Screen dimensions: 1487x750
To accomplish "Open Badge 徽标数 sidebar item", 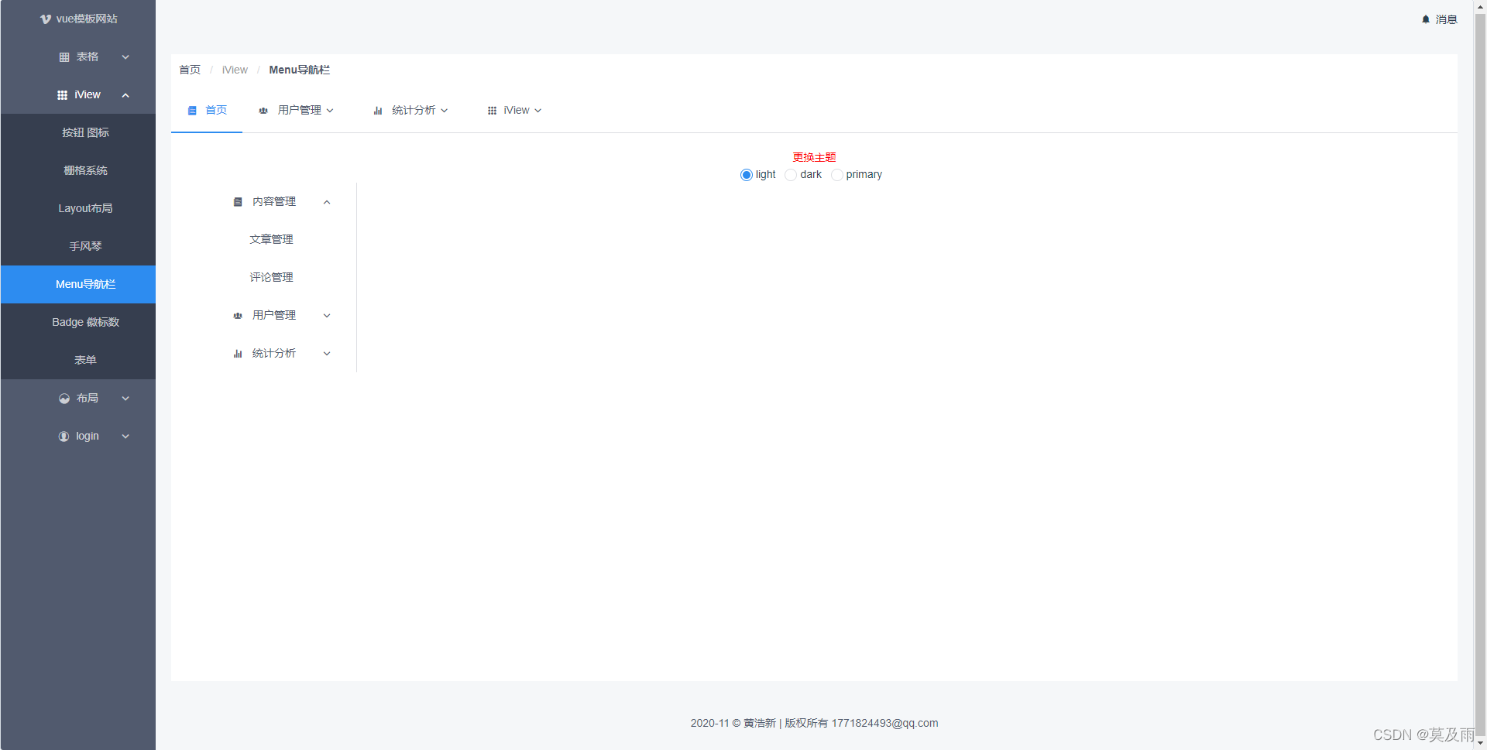I will pos(78,323).
